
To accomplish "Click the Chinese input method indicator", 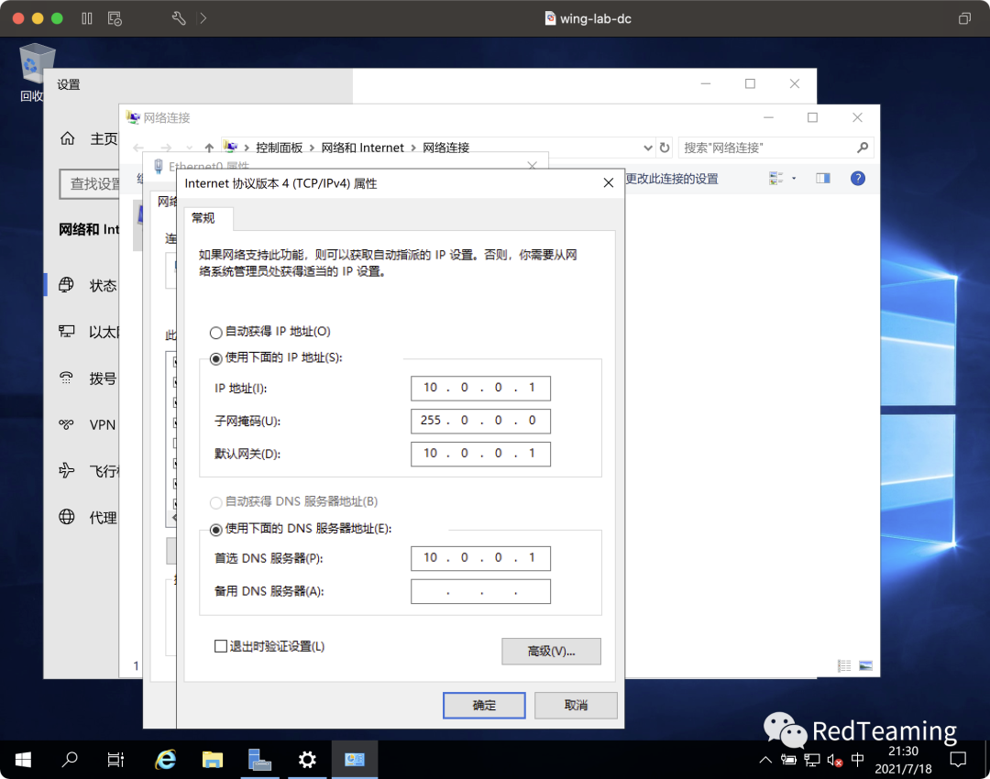I will tap(857, 760).
